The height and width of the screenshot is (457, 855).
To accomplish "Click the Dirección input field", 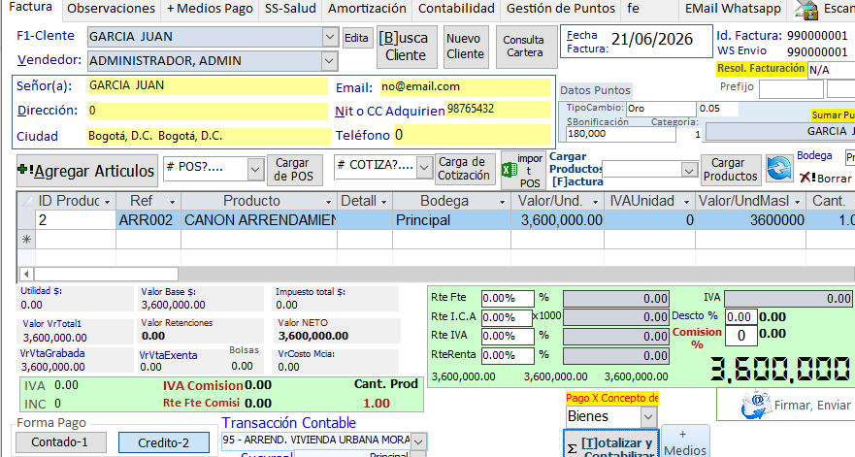I will coord(208,111).
